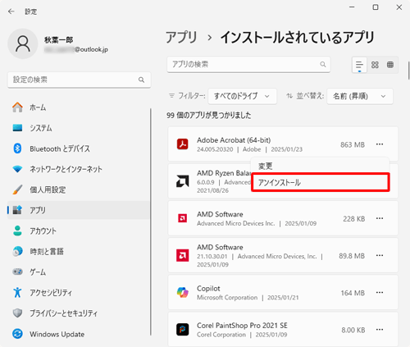The width and height of the screenshot is (410, 347).
Task: Click the AMD Software 89.8 MB icon
Action: pyautogui.click(x=183, y=255)
